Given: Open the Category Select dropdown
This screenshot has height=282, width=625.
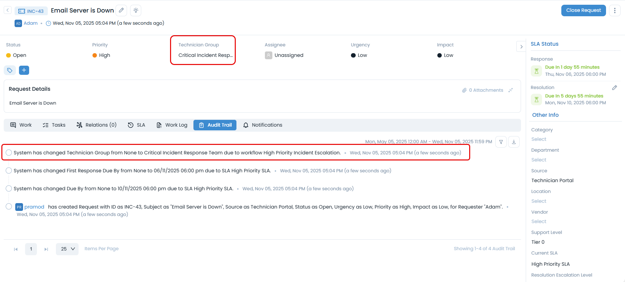Looking at the screenshot, I should point(539,139).
